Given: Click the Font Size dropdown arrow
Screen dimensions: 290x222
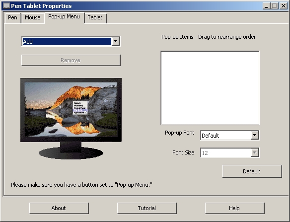Looking at the screenshot, I should 254,152.
